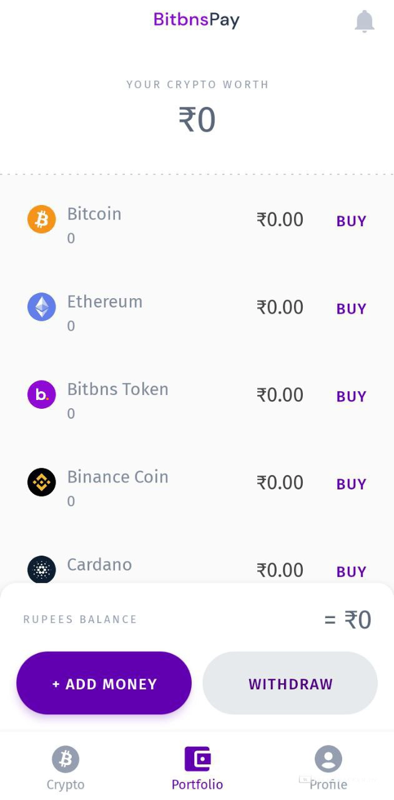Tap the Bitbns Token icon
The image size is (394, 800).
click(42, 395)
